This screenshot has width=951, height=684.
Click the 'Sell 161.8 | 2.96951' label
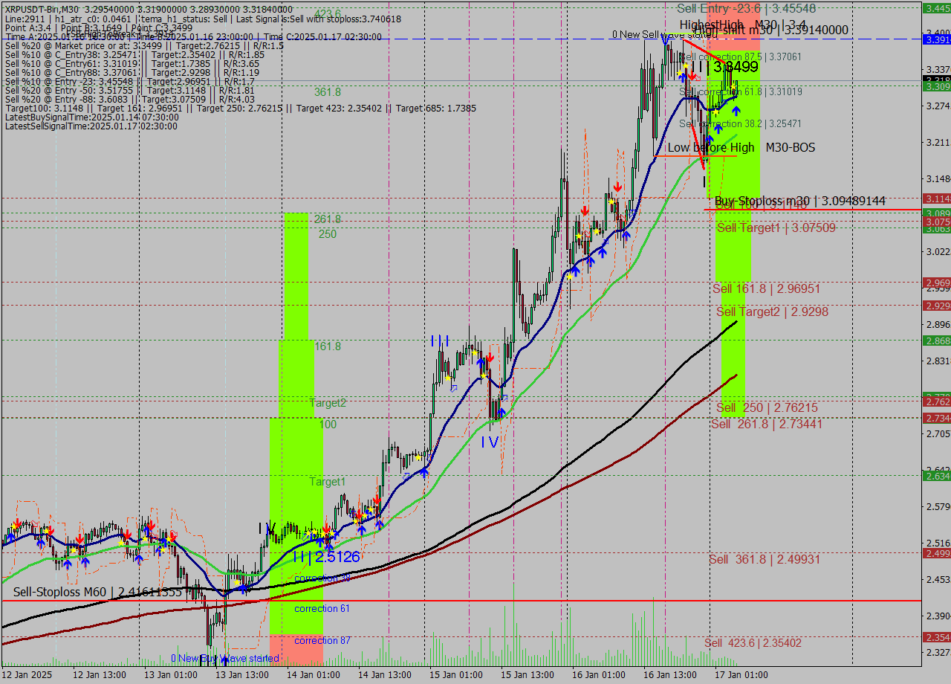pyautogui.click(x=767, y=288)
